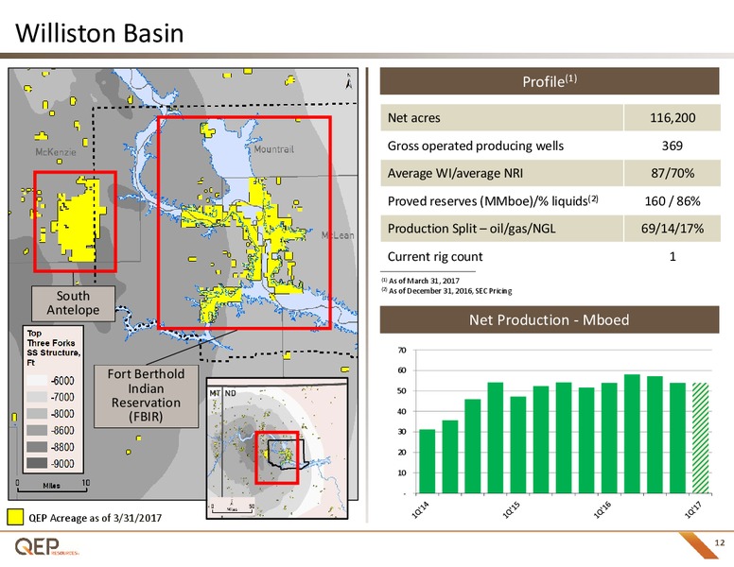Click the 10 value on chart y-axis
734x567 pixels.
[402, 472]
